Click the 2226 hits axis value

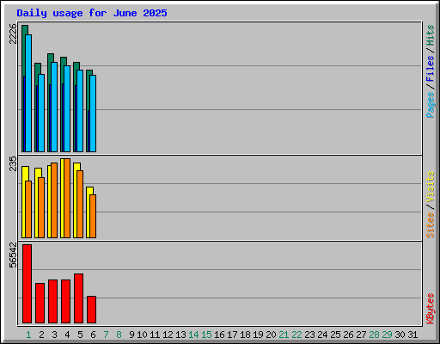13,34
